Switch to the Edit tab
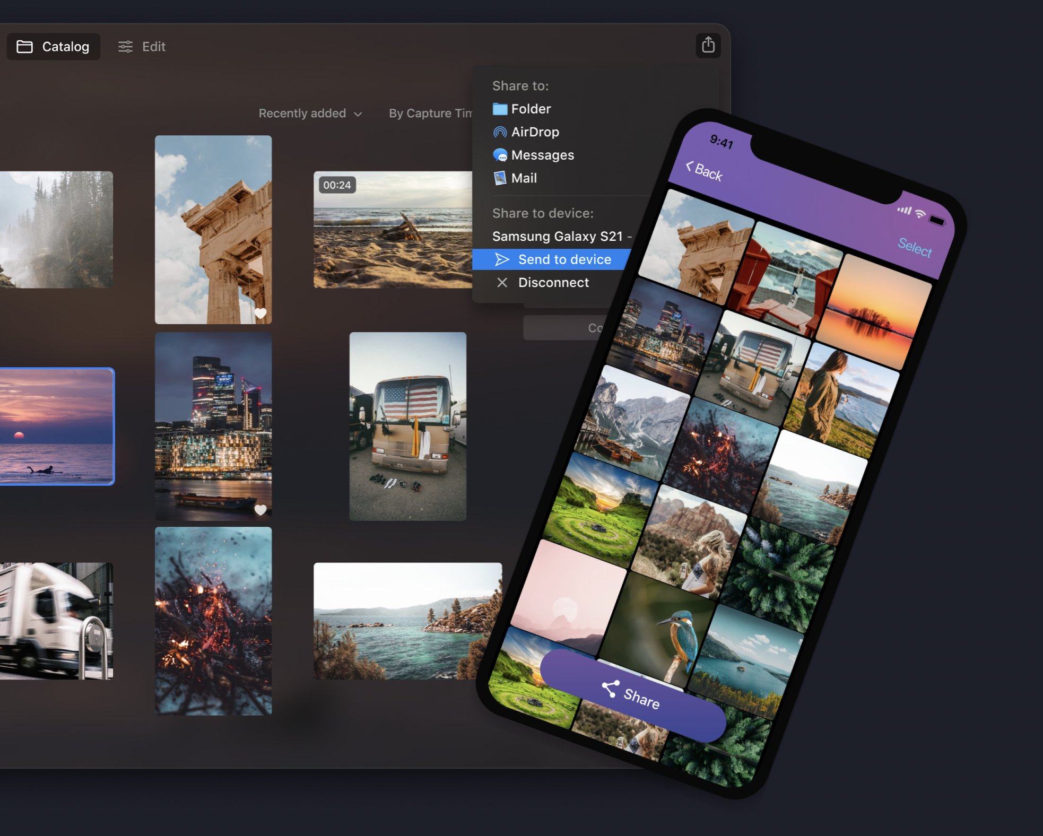1043x836 pixels. tap(142, 47)
